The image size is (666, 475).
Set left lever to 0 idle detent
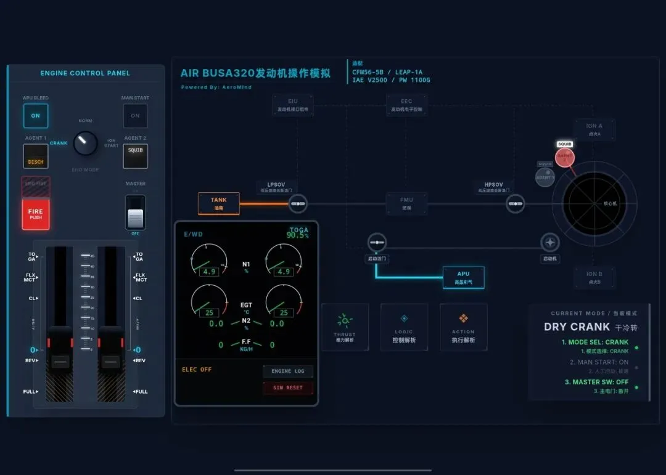[33, 350]
